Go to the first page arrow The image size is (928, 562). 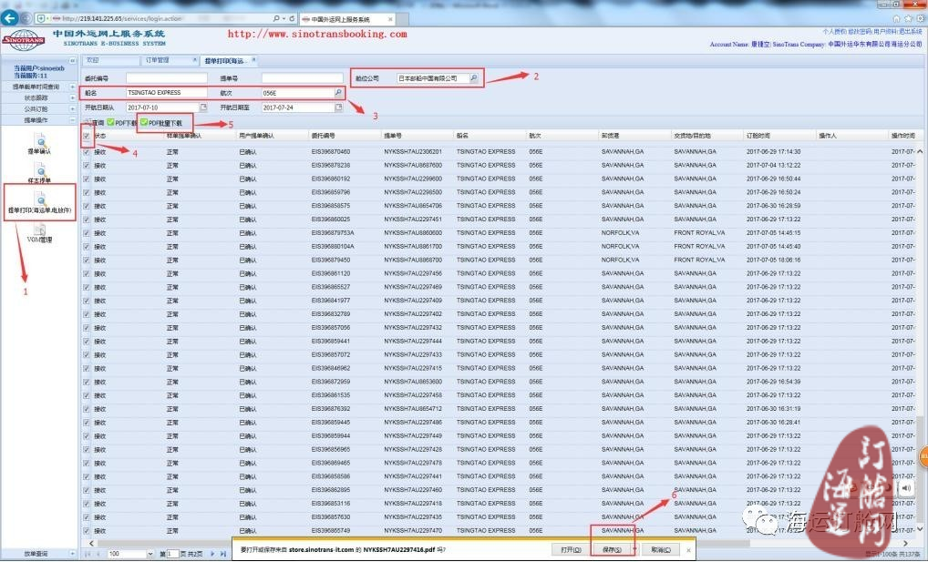tap(88, 554)
